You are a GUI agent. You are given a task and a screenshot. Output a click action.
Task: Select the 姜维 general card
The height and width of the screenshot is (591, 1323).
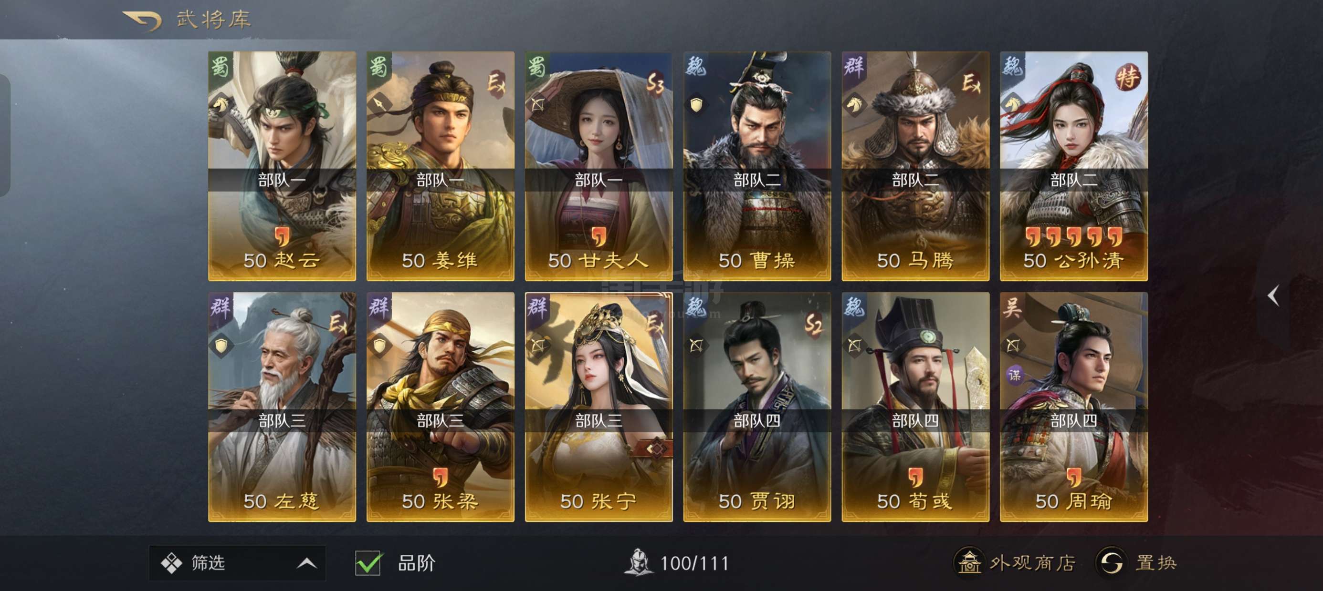coord(440,166)
